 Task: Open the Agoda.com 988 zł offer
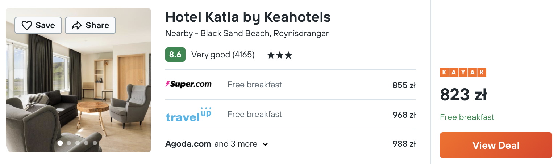coord(291,144)
